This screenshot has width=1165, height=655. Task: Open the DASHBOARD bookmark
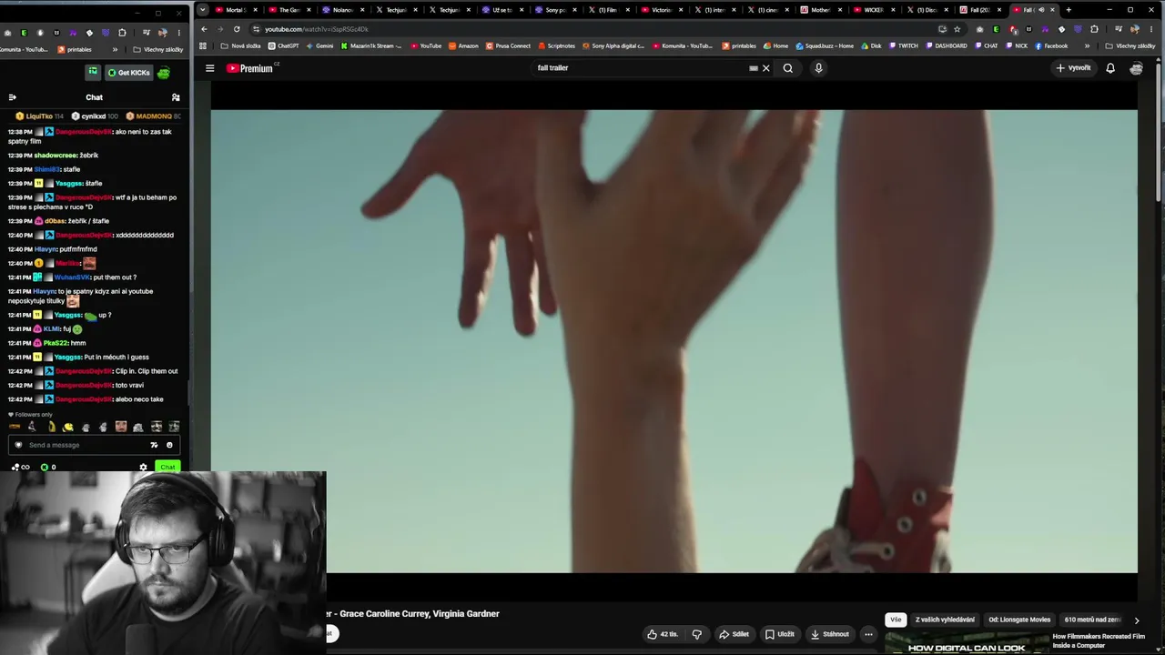(x=945, y=45)
